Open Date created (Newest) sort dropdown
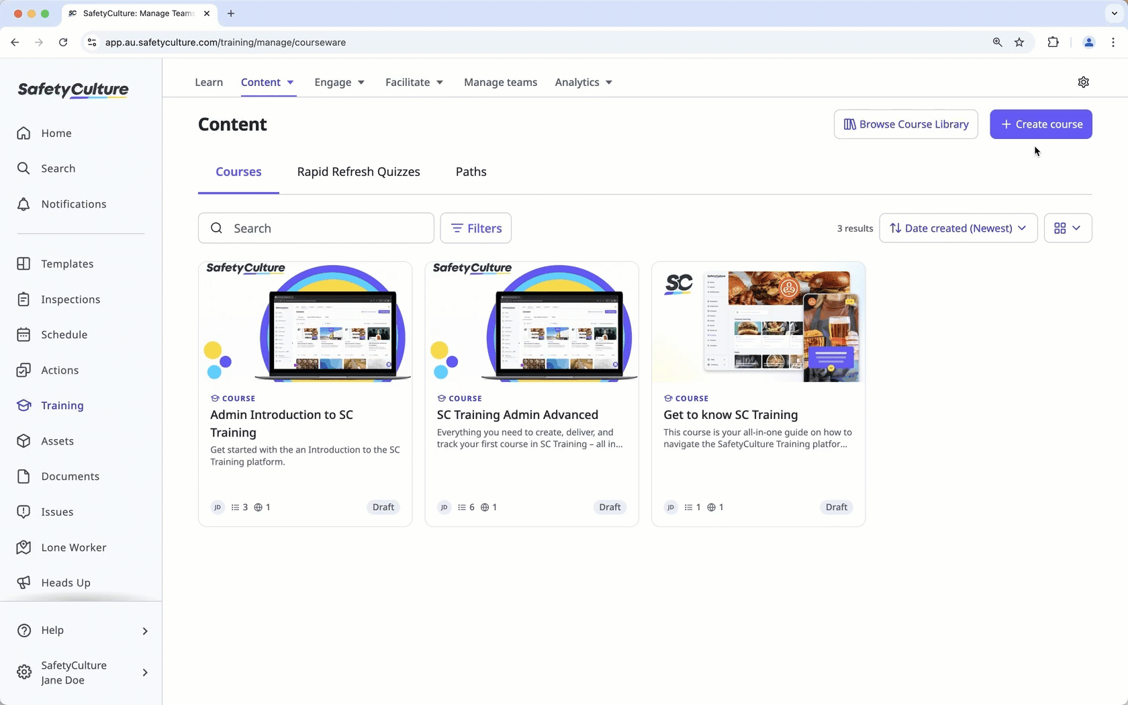Viewport: 1128px width, 705px height. pyautogui.click(x=958, y=228)
